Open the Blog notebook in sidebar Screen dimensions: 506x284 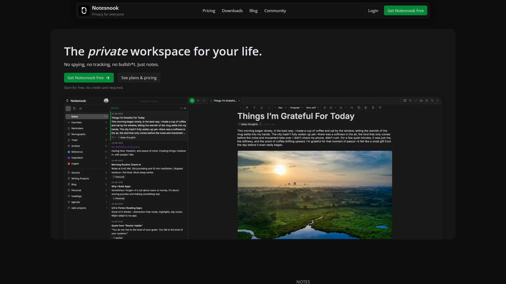(87, 184)
